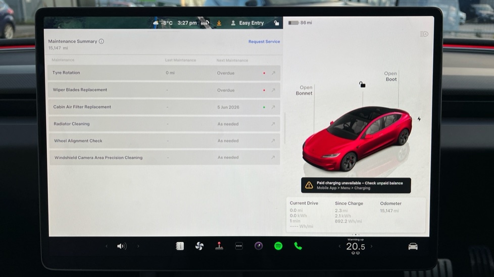
Task: Click the 5 Jun 2026 date
Action: (x=228, y=107)
